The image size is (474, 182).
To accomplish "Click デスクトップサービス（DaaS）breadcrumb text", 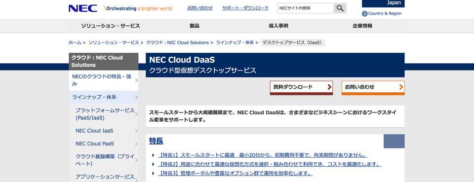I will tap(293, 42).
